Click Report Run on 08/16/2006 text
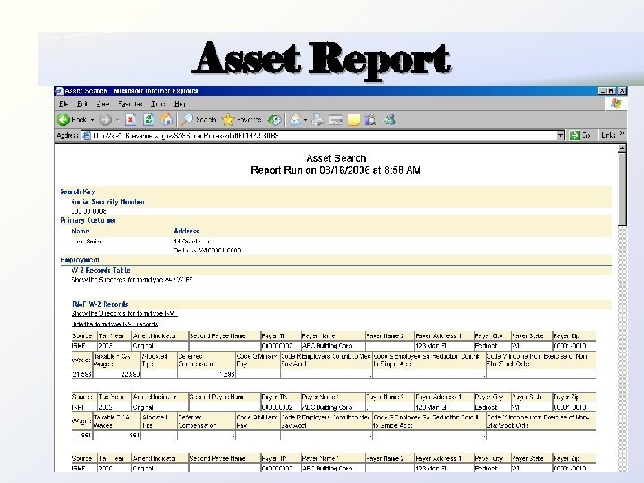 coord(335,170)
